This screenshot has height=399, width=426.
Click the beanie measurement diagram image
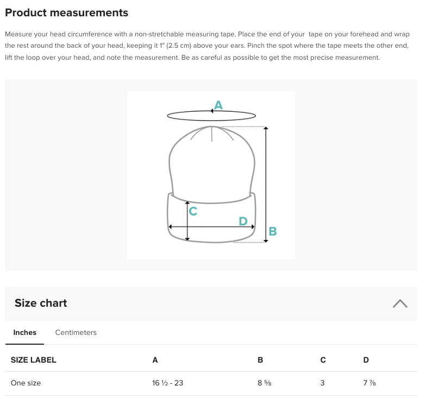tap(211, 175)
